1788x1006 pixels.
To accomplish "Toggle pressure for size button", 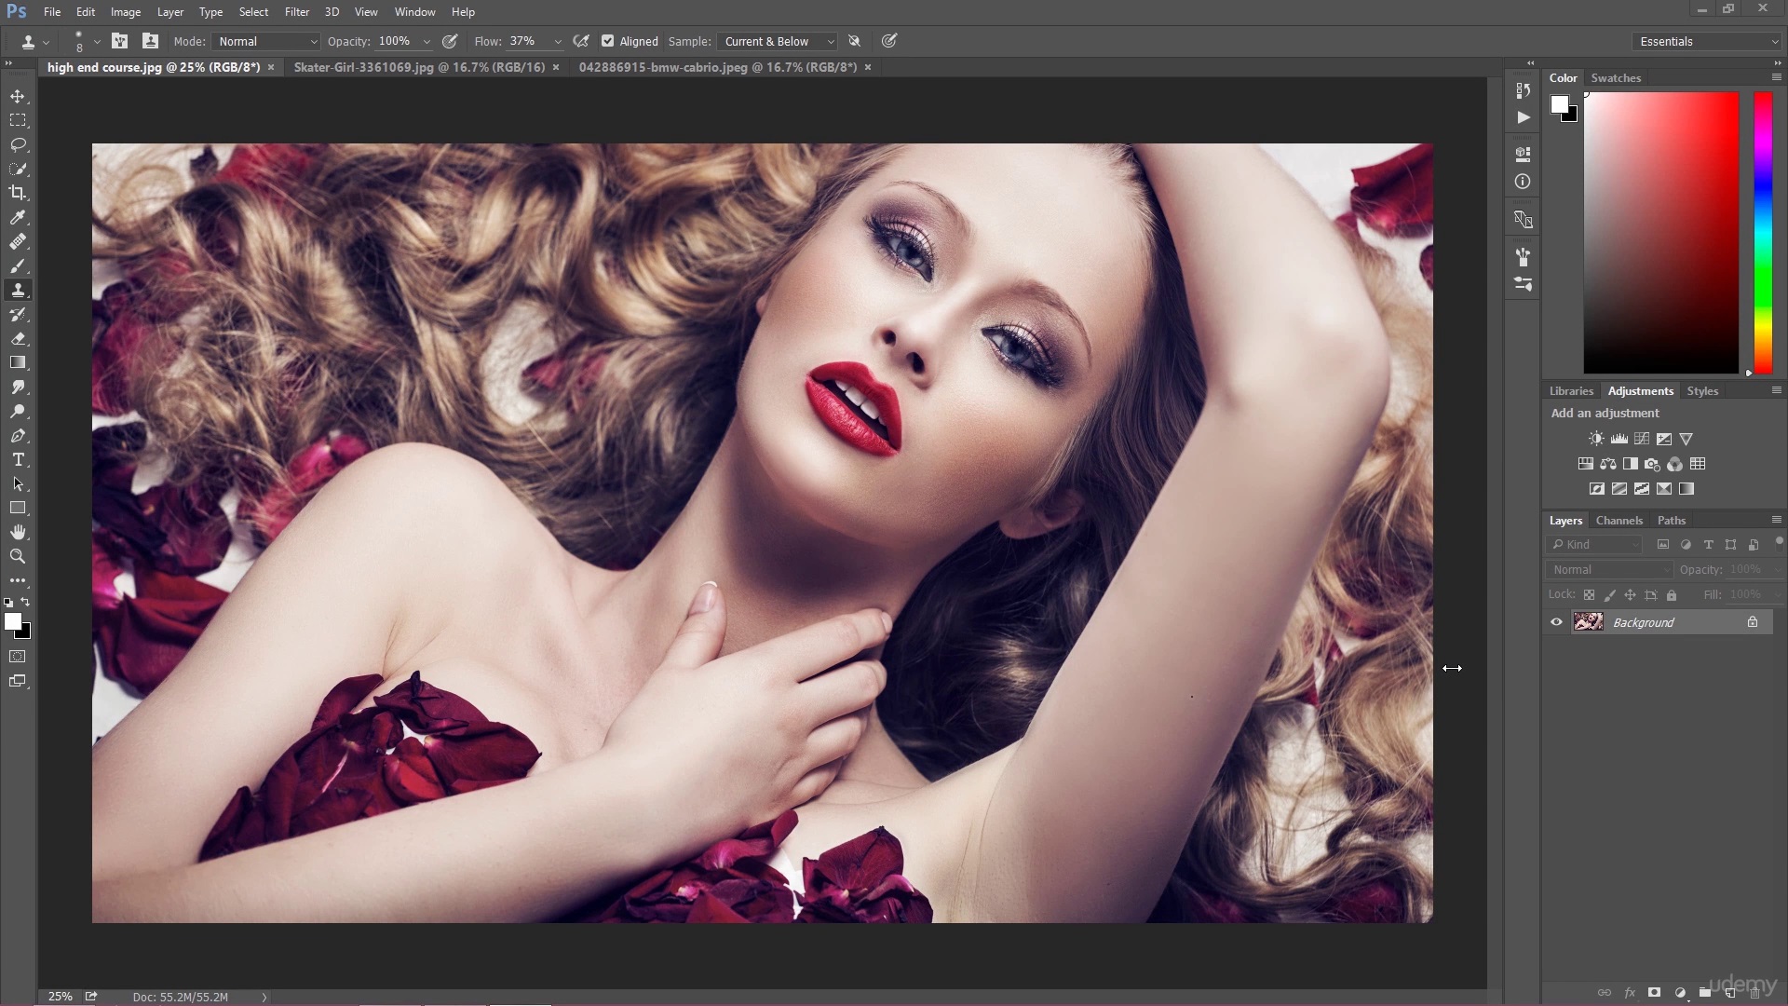I will click(x=889, y=41).
